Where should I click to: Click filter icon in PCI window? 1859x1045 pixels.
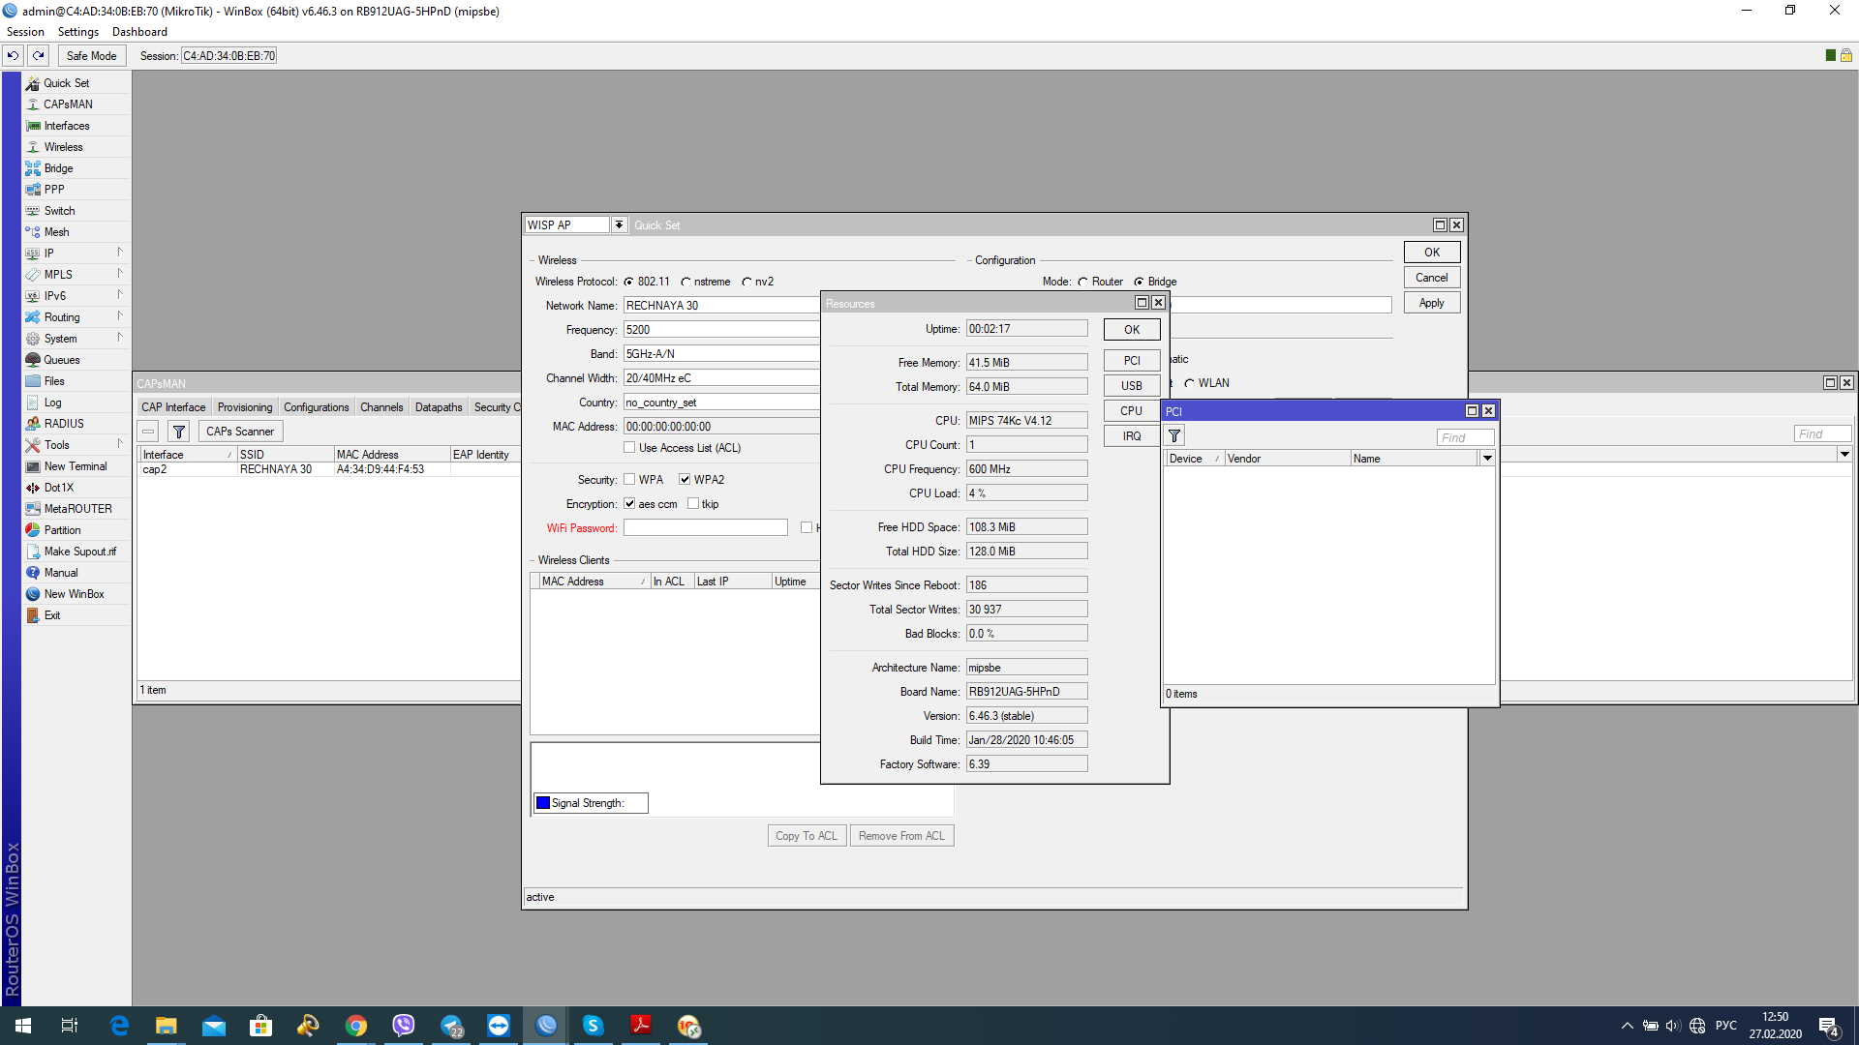coord(1174,436)
